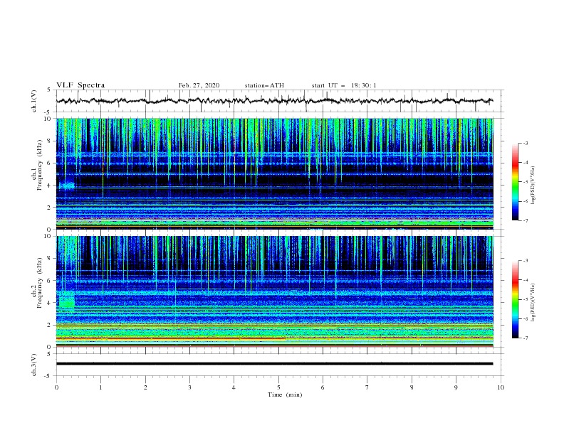Click the time axis tick label "7"
The height and width of the screenshot is (435, 564).
coord(367,387)
